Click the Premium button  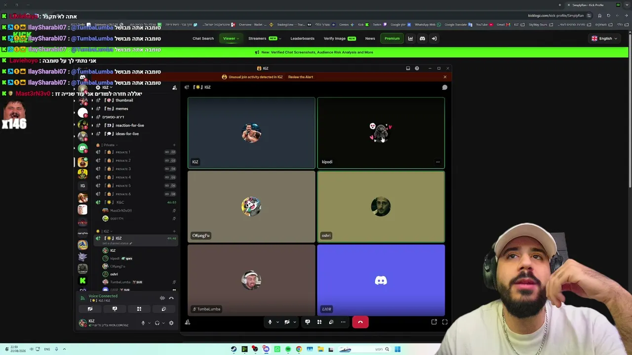(x=392, y=38)
